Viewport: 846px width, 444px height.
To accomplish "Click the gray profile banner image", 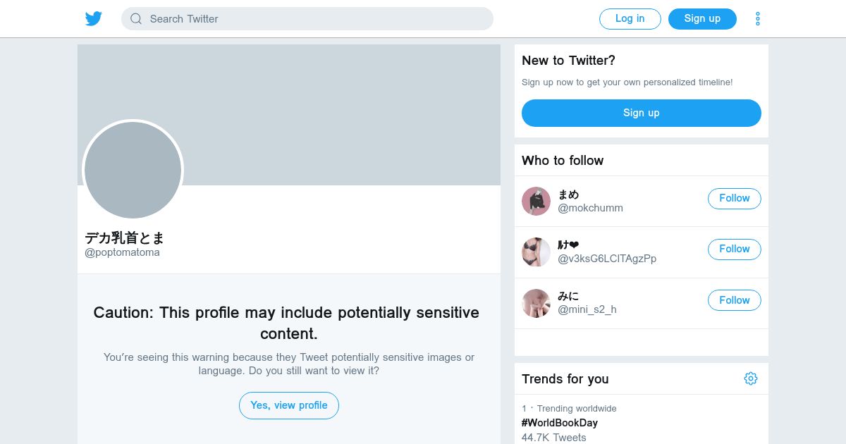I will click(x=317, y=92).
